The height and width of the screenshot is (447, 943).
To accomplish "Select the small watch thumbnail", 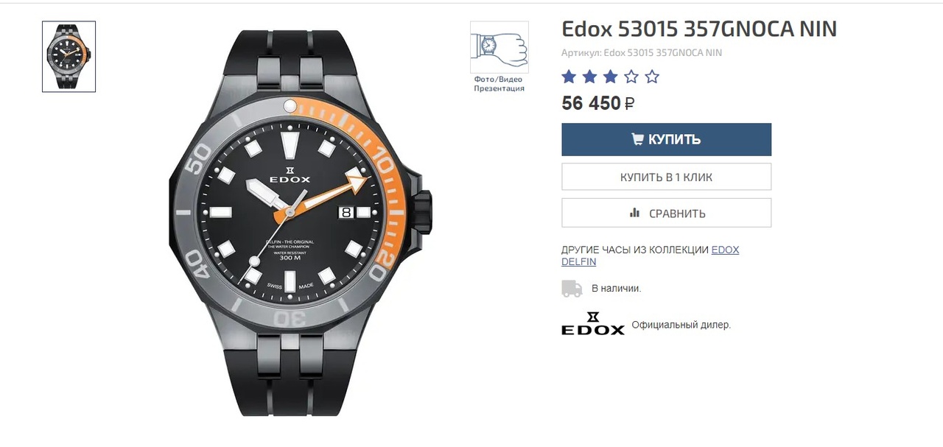I will coord(69,57).
